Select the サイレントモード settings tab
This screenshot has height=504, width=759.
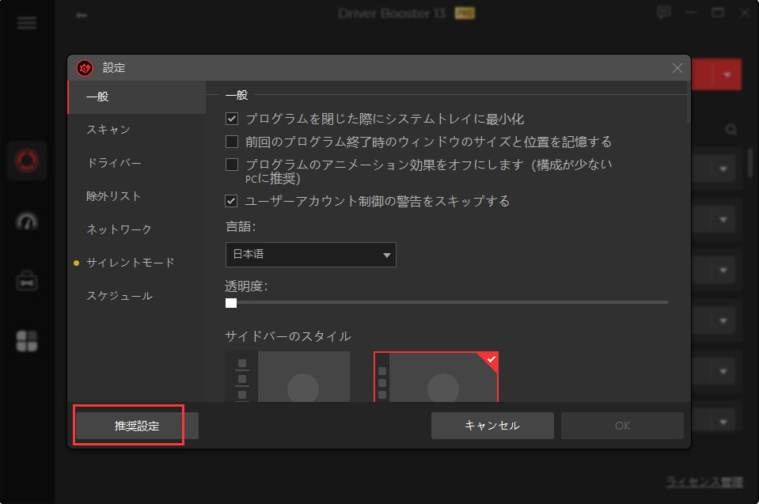pos(137,263)
